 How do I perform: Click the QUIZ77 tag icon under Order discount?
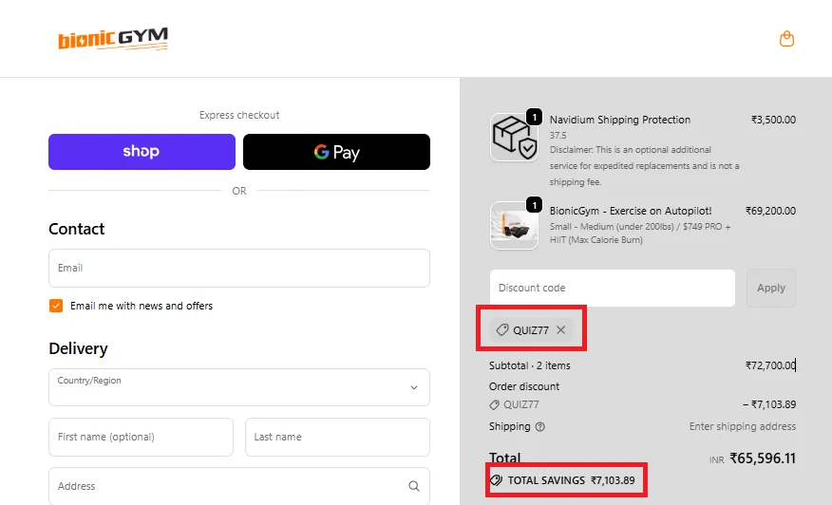click(495, 404)
